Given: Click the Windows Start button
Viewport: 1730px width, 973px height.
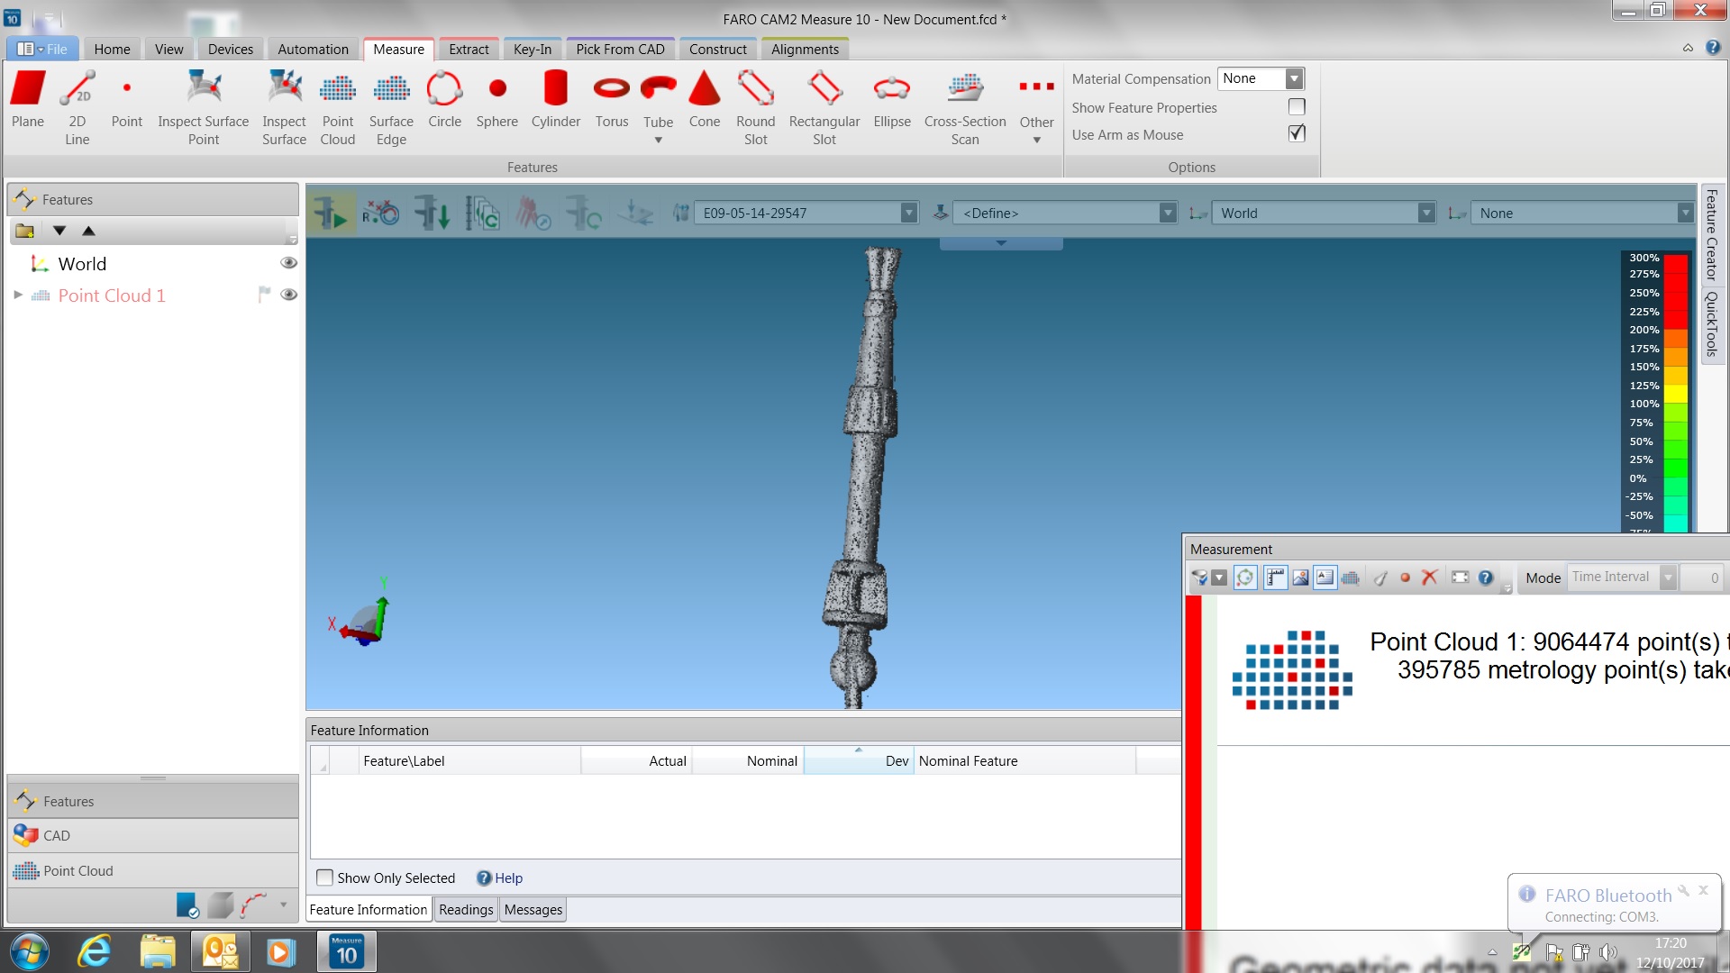Looking at the screenshot, I should [x=29, y=951].
